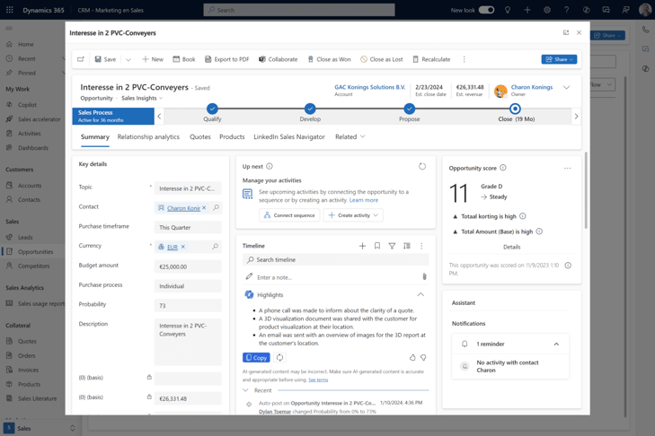Open the Create activity dropdown
The height and width of the screenshot is (436, 655).
353,215
